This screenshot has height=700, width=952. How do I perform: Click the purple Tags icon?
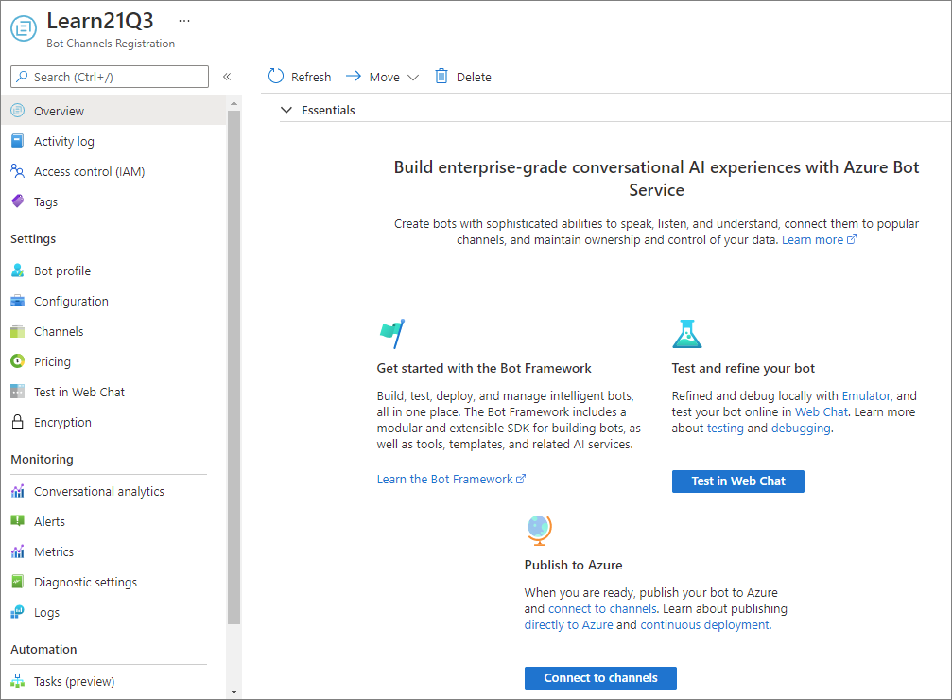[x=18, y=201]
